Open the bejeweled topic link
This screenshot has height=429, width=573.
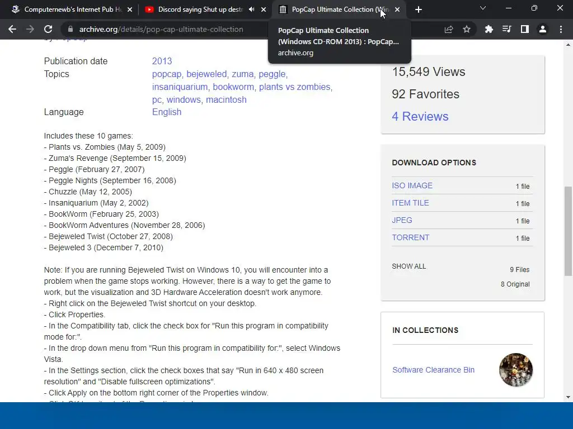[206, 74]
